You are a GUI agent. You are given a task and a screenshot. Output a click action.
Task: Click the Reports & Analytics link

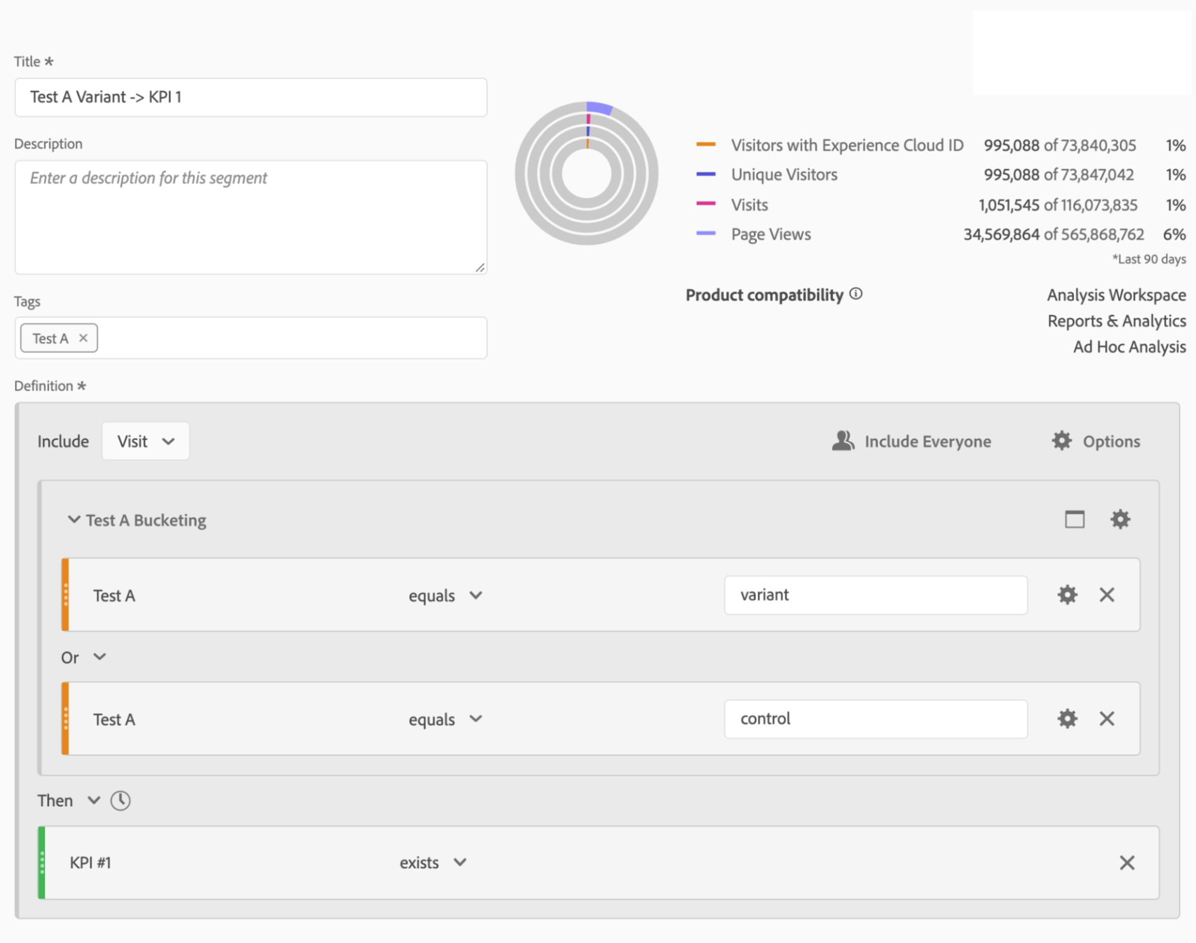[x=1116, y=321]
